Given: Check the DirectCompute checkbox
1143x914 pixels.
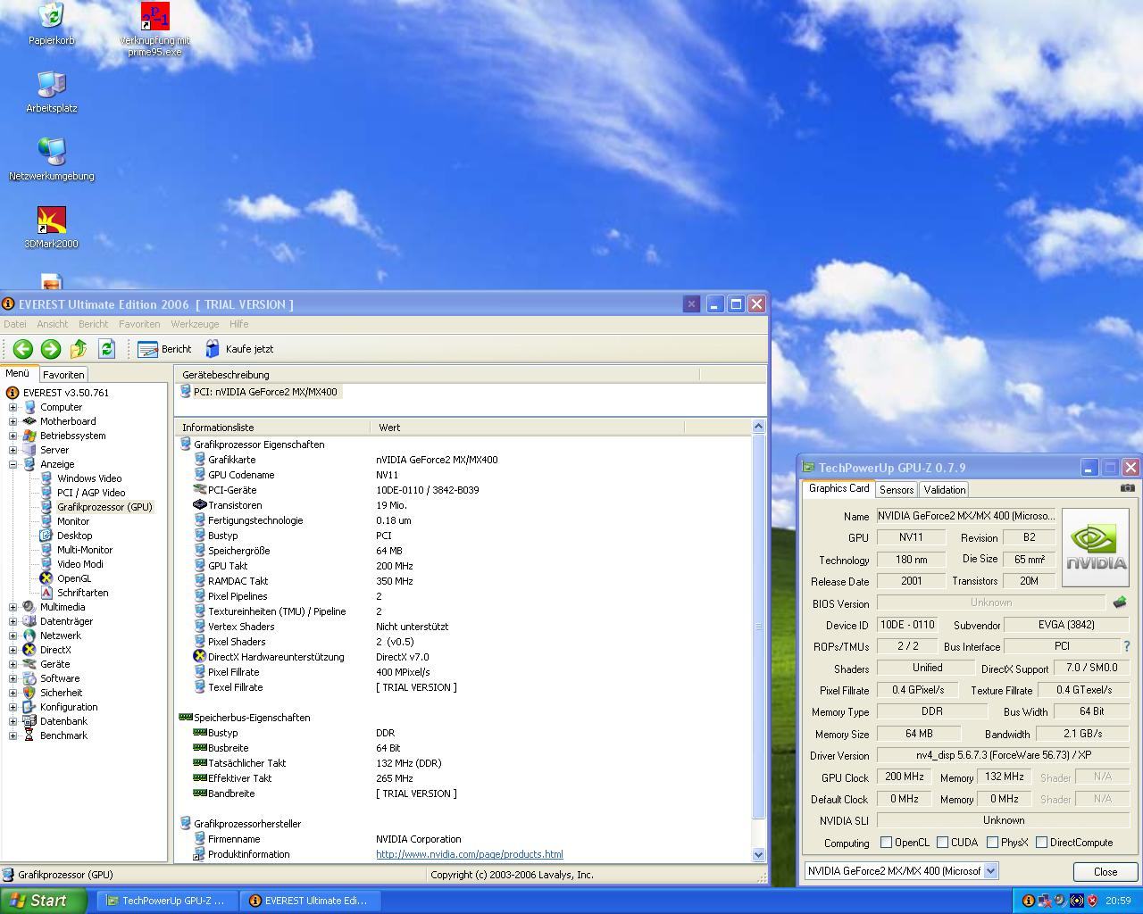Looking at the screenshot, I should click(x=1041, y=842).
